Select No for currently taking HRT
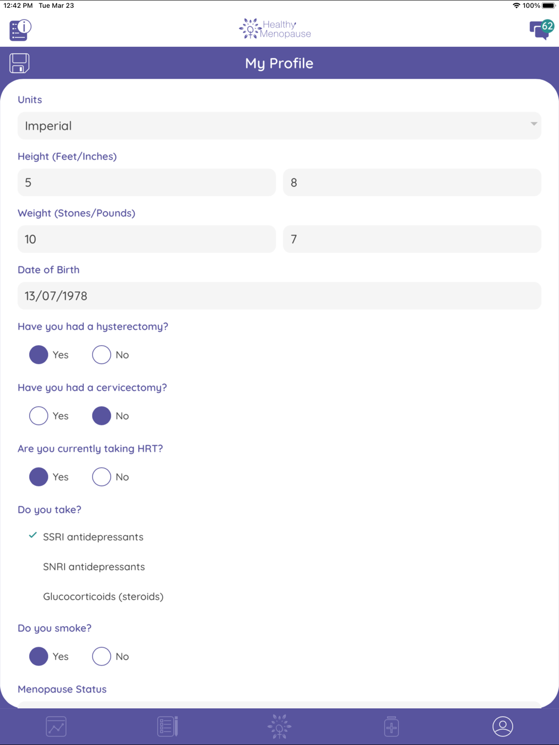The width and height of the screenshot is (559, 745). click(102, 477)
